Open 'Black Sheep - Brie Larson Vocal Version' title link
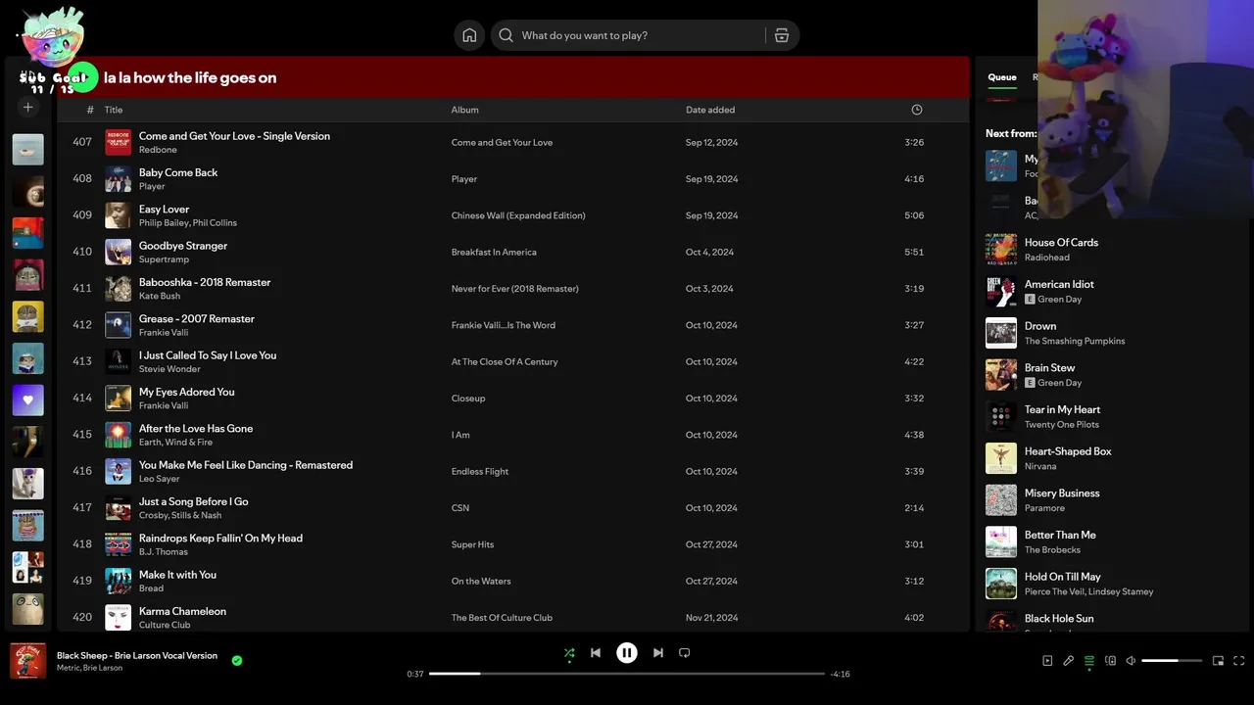 point(137,656)
